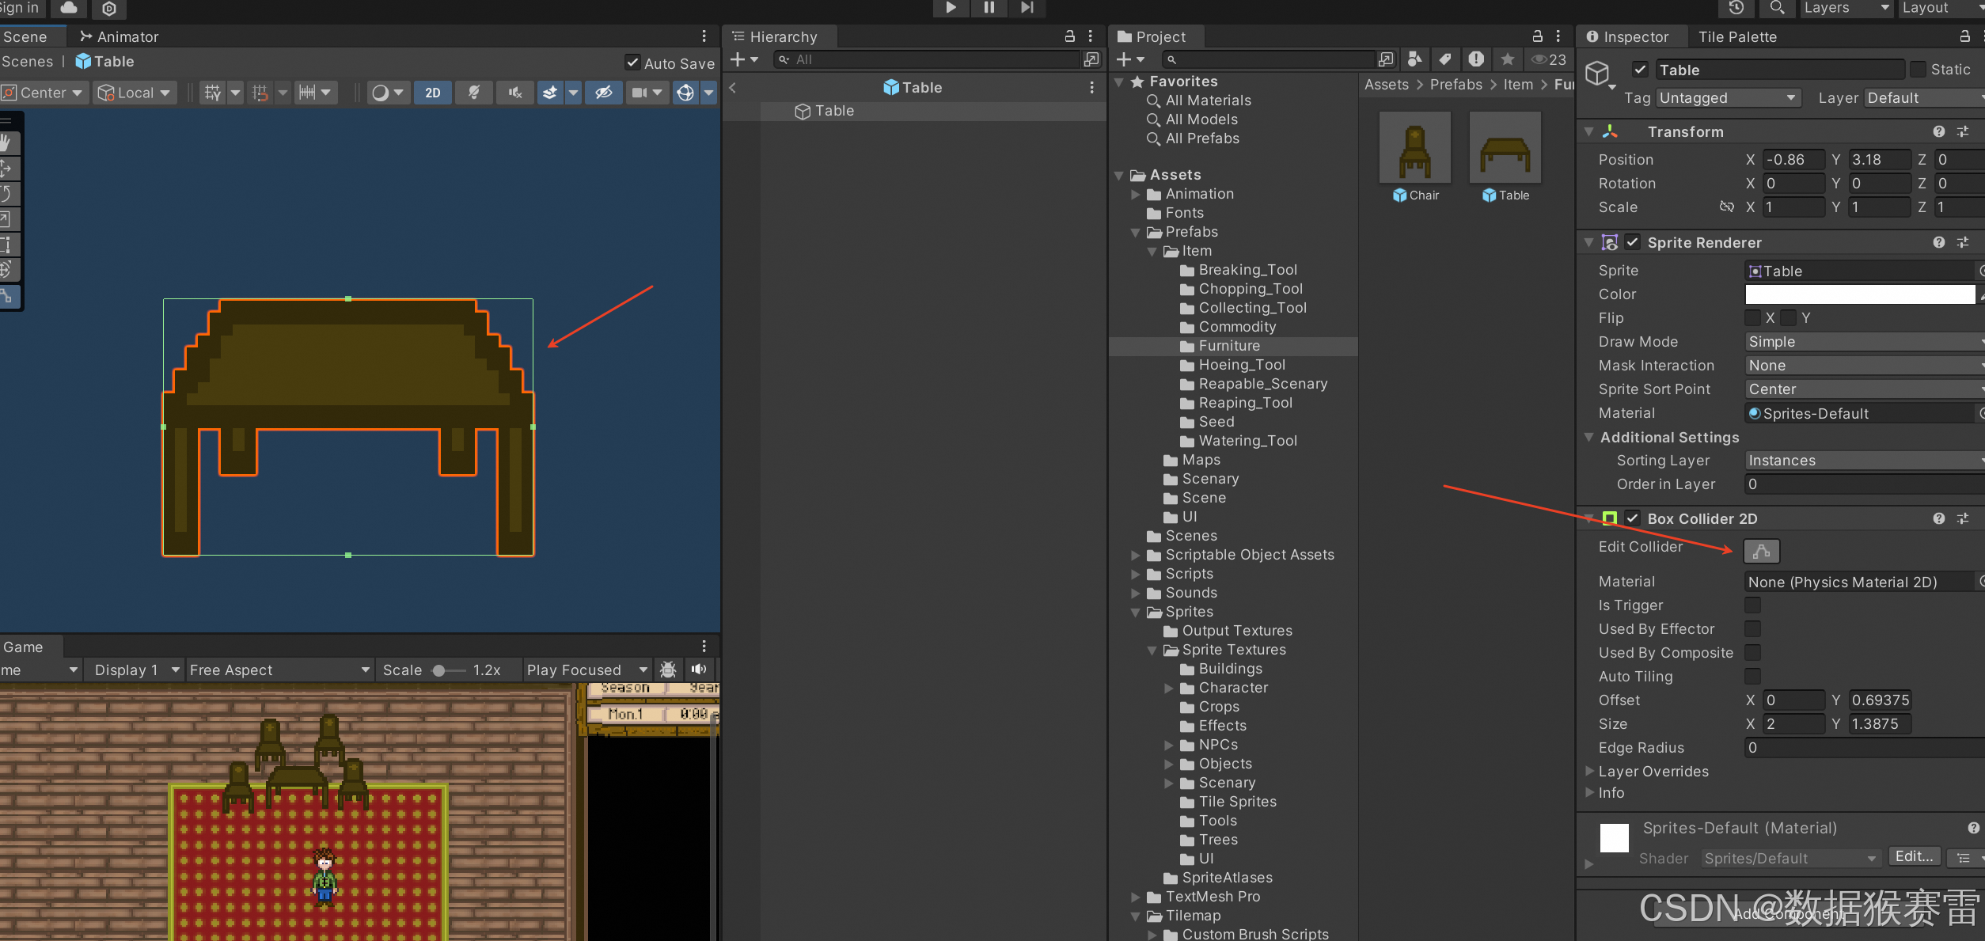The height and width of the screenshot is (941, 1985).
Task: Click the Hierarchy panel lock icon
Action: [x=1069, y=36]
